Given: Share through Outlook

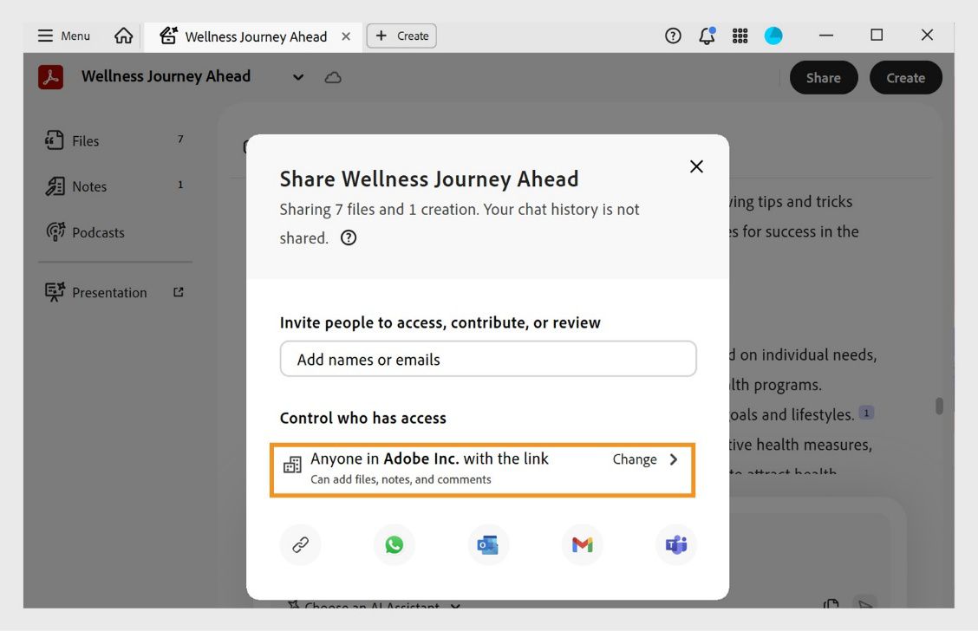Looking at the screenshot, I should coord(488,544).
